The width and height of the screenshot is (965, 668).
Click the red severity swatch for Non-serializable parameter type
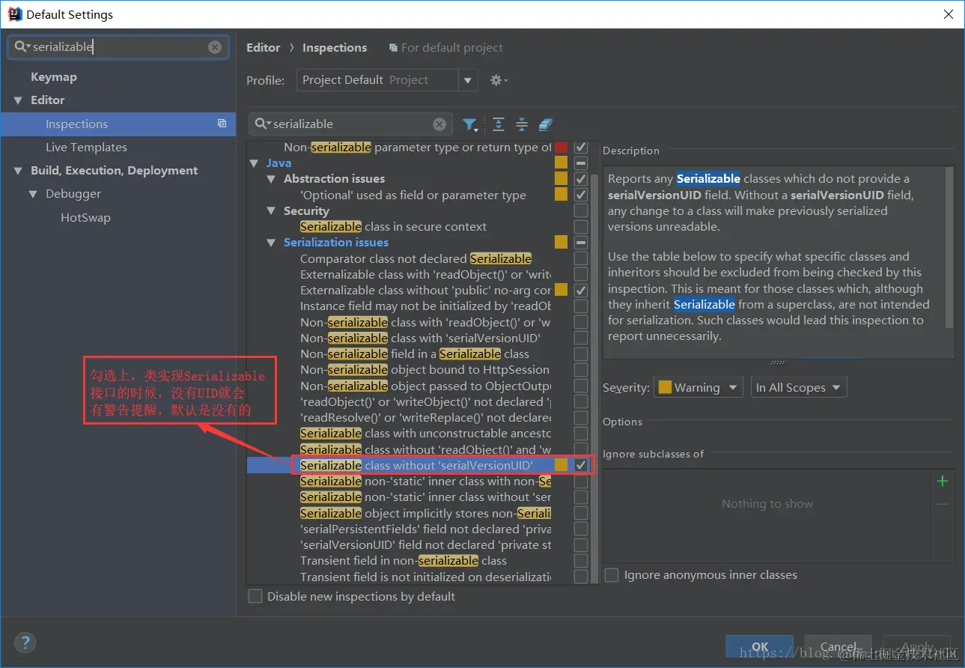point(561,148)
